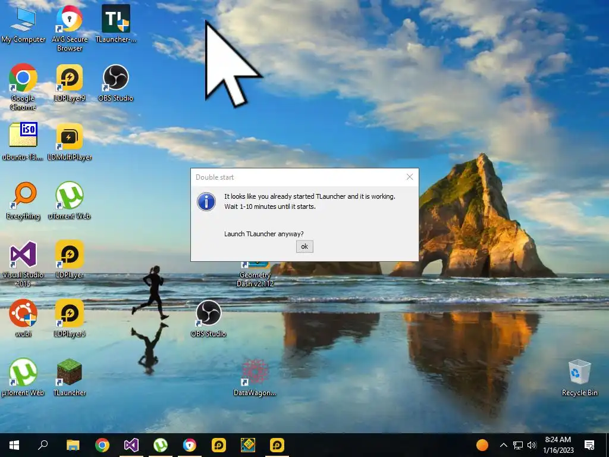Select Recycle Bin desktop icon
This screenshot has height=457, width=609.
579,377
